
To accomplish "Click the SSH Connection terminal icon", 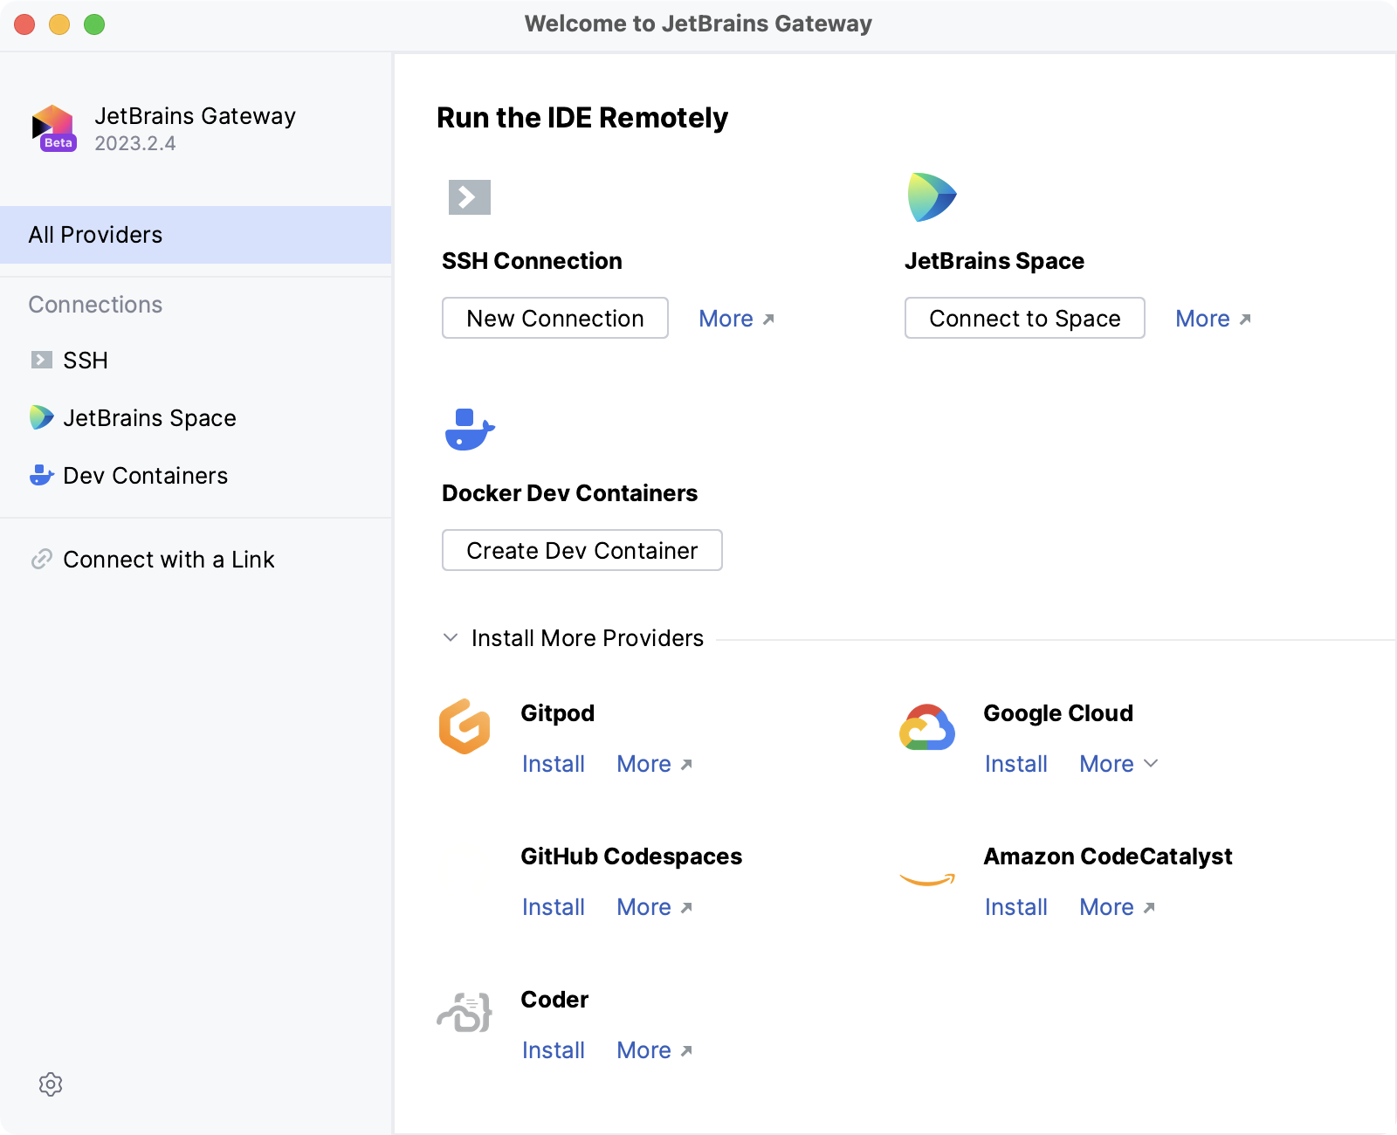I will point(469,197).
